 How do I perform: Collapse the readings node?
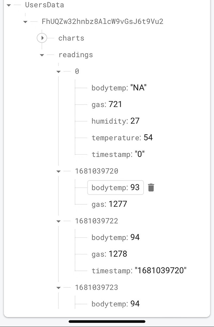point(42,55)
